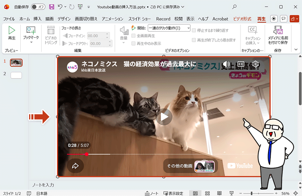Play the YouTube video center button

click(164, 117)
